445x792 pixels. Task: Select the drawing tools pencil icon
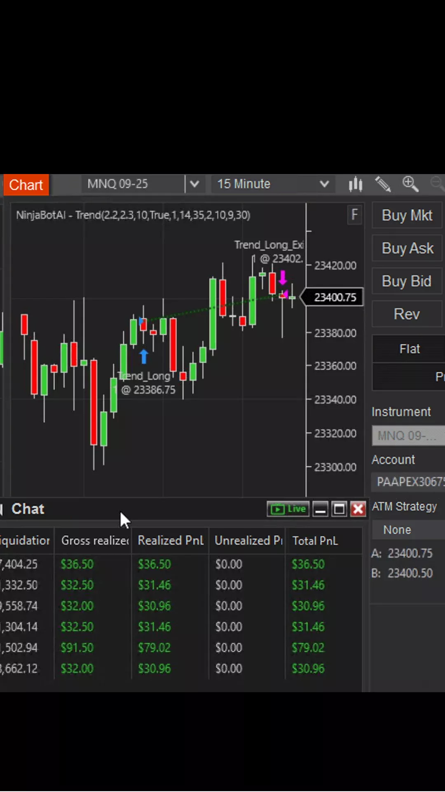click(383, 184)
